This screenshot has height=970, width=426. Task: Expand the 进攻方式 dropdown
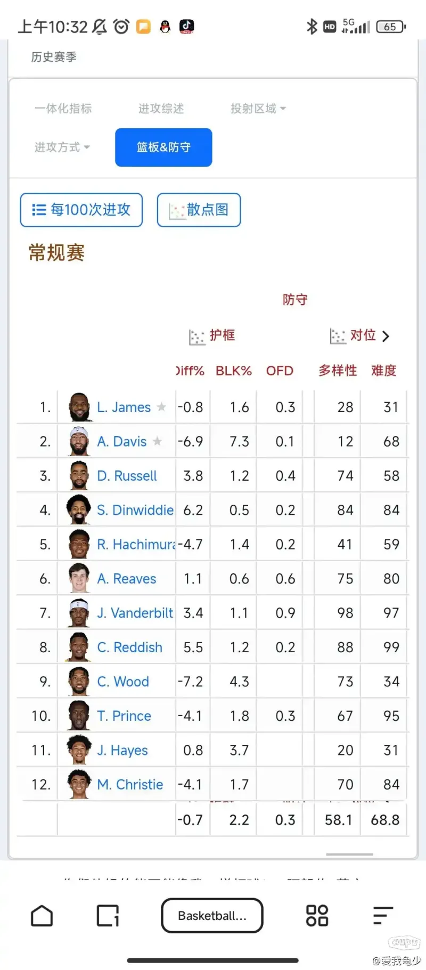point(61,147)
